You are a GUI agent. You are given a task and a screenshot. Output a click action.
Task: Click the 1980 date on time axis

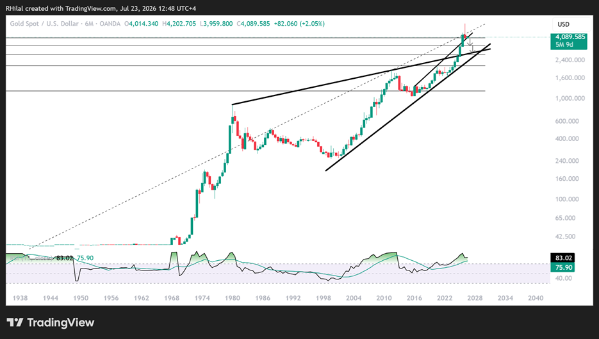[233, 298]
